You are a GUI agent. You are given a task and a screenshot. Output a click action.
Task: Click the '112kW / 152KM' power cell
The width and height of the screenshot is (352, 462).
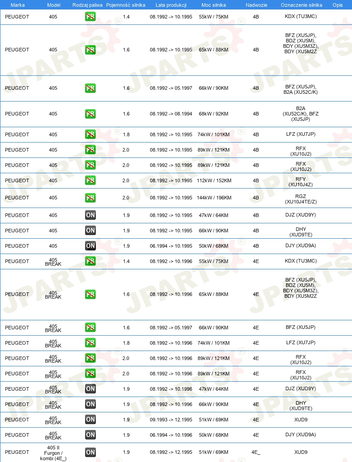[x=214, y=180]
